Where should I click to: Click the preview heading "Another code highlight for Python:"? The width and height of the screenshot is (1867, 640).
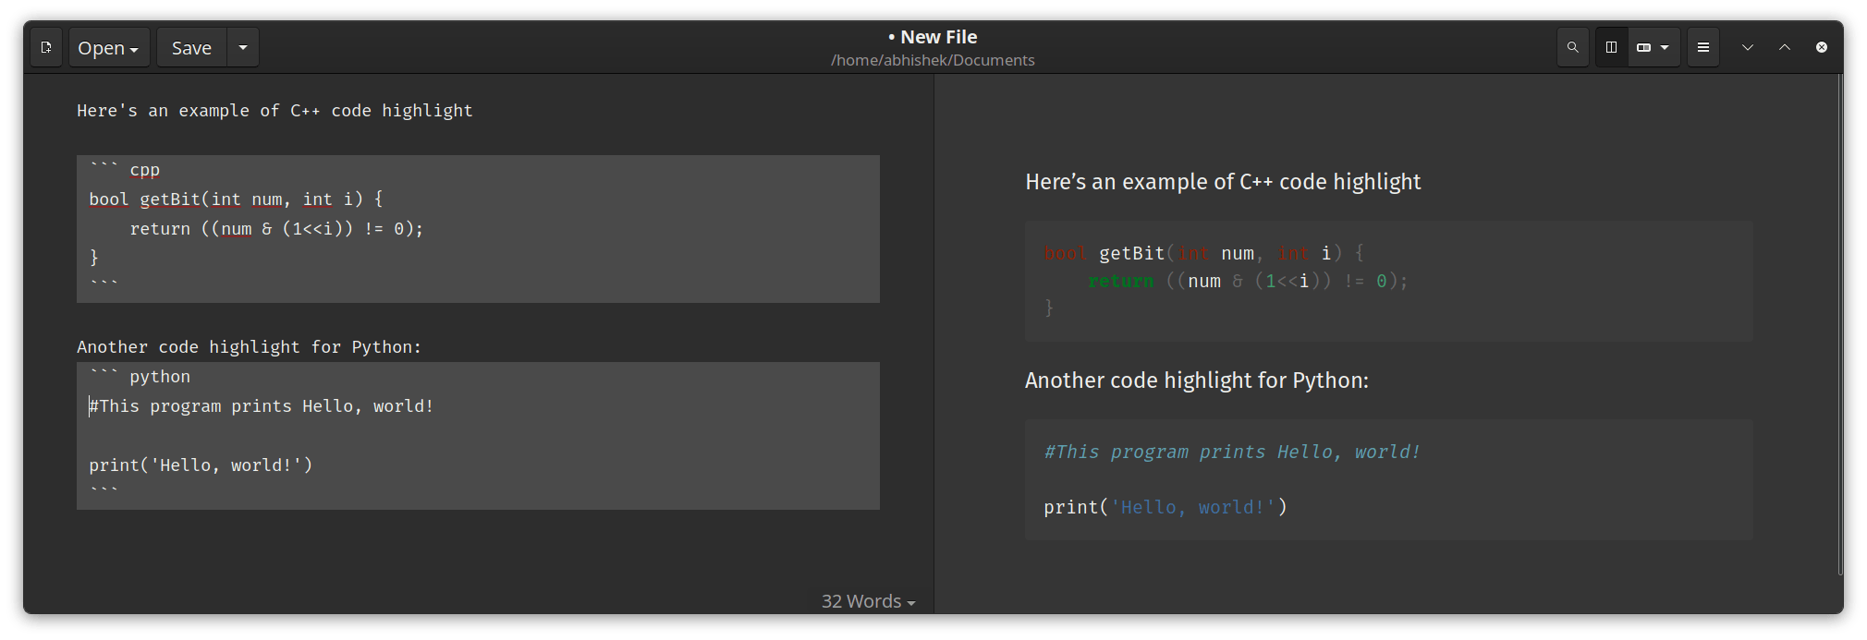(1197, 380)
